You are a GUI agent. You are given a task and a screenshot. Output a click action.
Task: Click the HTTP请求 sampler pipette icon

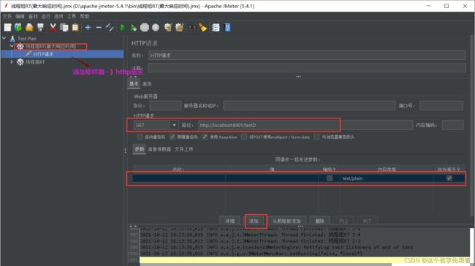click(28, 54)
